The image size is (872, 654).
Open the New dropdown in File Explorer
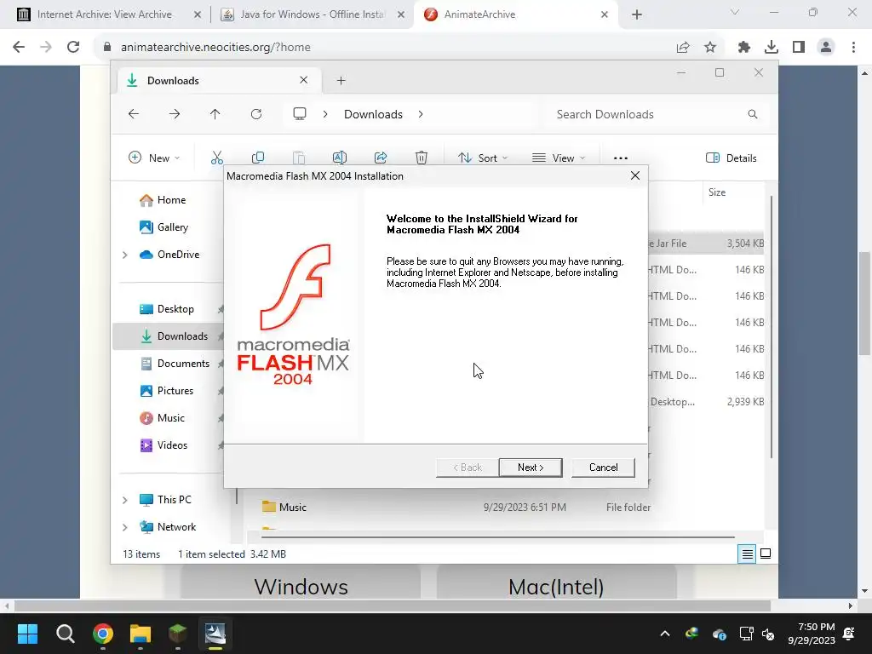pos(154,158)
